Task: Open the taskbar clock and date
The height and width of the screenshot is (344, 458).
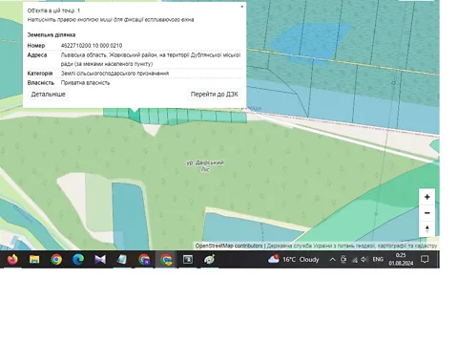Action: click(x=401, y=259)
